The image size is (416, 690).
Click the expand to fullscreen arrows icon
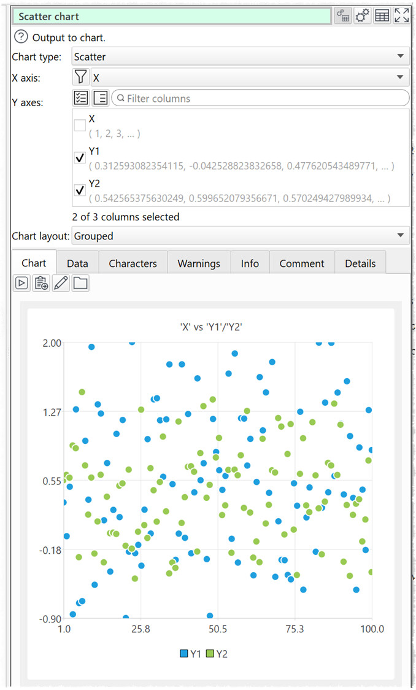pyautogui.click(x=402, y=17)
